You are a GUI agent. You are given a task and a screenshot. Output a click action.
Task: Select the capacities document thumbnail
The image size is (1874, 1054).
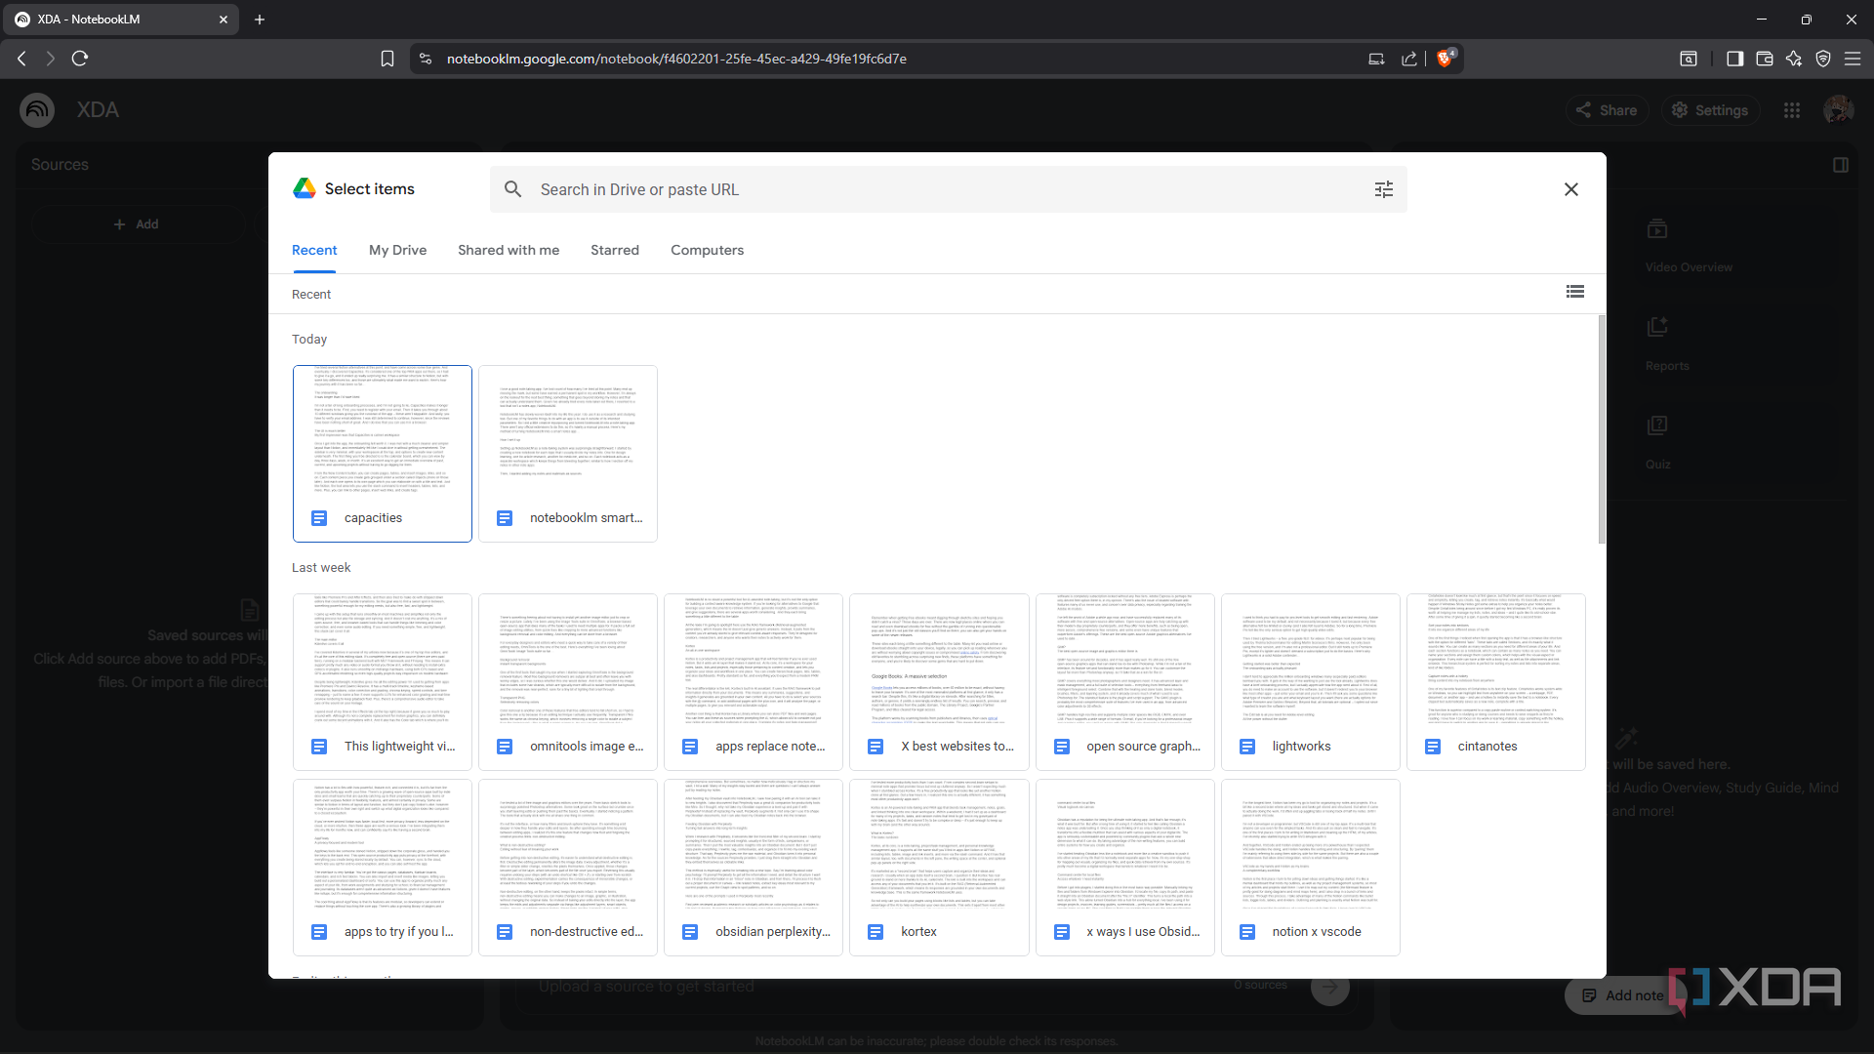pos(383,454)
